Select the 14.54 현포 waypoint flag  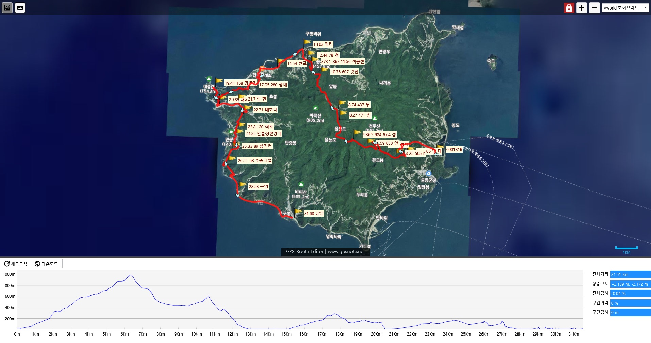[281, 63]
